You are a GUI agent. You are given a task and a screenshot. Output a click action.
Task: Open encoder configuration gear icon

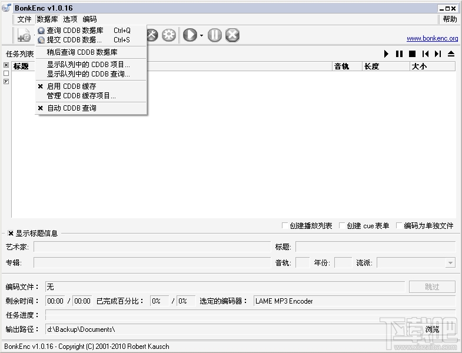169,35
